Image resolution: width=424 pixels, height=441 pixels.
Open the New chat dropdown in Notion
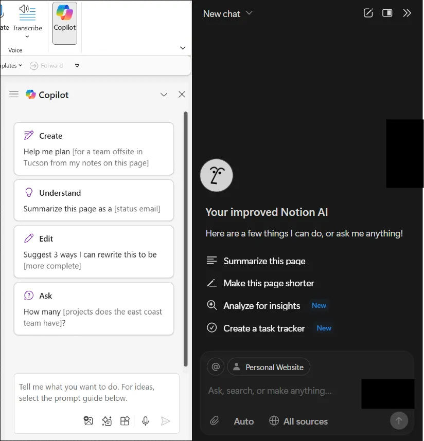[x=228, y=13]
